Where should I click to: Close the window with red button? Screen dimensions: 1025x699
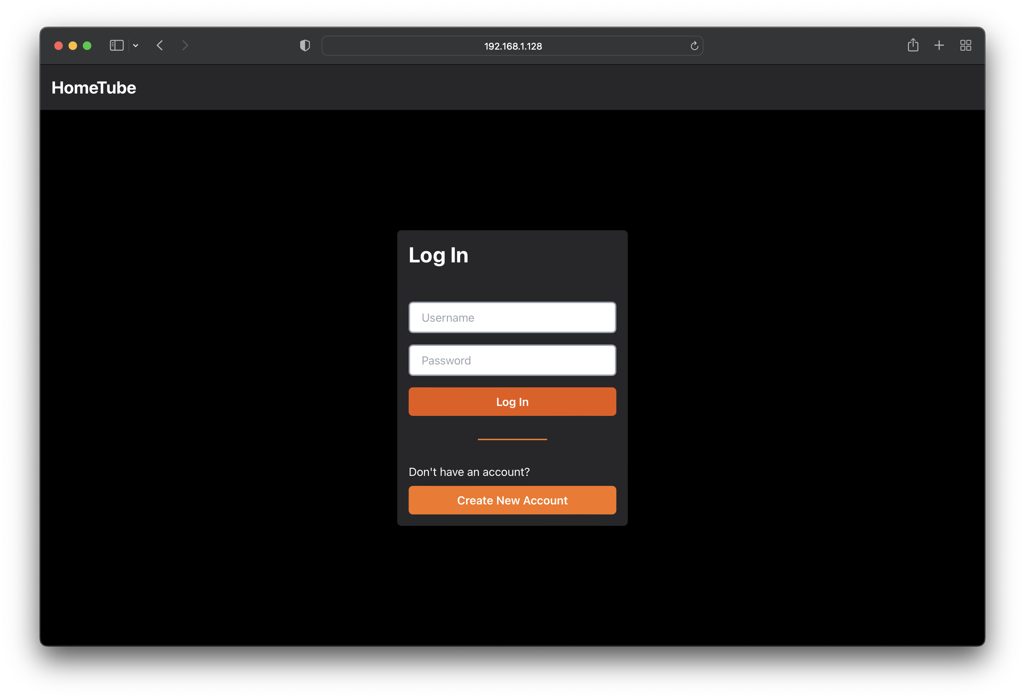point(58,45)
